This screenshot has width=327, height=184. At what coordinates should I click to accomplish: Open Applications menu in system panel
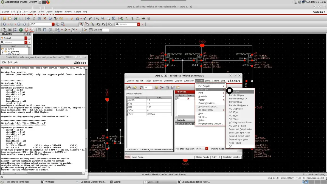tap(12, 2)
